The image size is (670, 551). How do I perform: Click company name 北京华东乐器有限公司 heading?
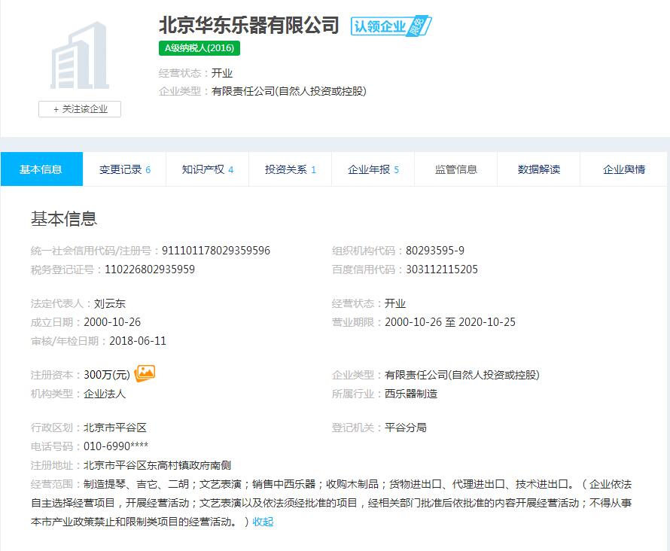[x=249, y=25]
